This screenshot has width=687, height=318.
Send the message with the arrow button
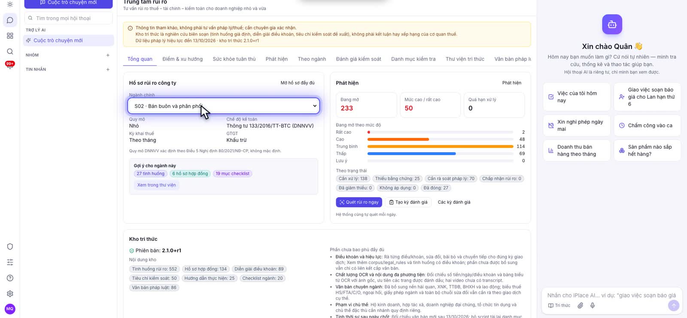[x=673, y=305]
